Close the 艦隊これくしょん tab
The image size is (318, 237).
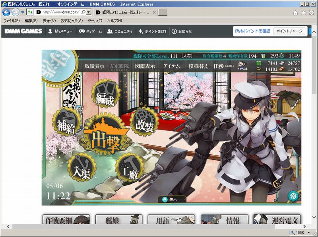tap(154, 12)
